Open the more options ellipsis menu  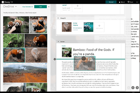pos(137,2)
